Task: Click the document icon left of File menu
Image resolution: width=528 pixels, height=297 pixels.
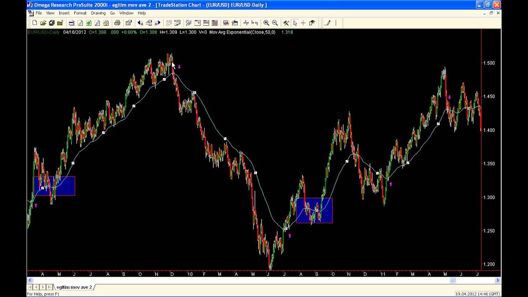Action: pos(31,13)
